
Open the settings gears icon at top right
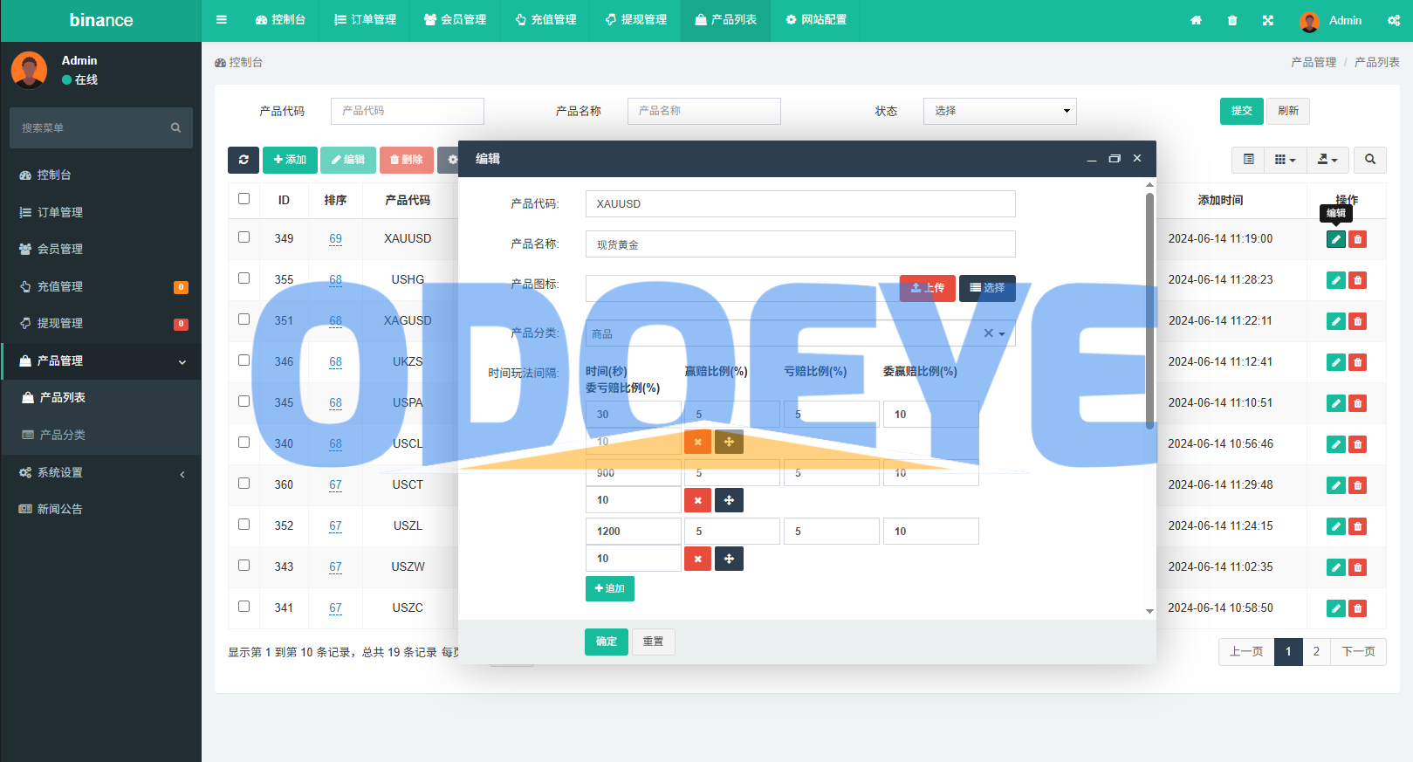click(x=1393, y=20)
